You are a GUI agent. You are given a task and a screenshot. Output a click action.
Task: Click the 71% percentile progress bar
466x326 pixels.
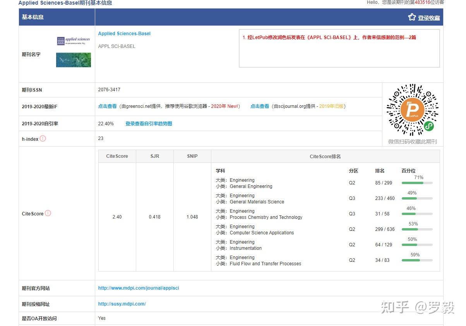[x=417, y=183]
